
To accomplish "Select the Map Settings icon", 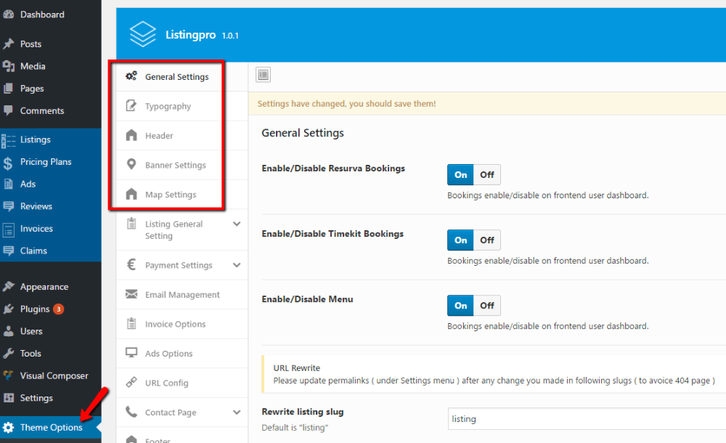I will tap(131, 194).
